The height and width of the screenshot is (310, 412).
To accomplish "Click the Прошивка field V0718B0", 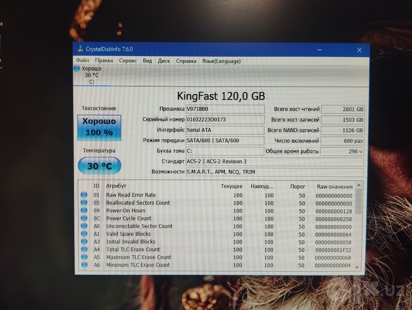I will click(225, 109).
